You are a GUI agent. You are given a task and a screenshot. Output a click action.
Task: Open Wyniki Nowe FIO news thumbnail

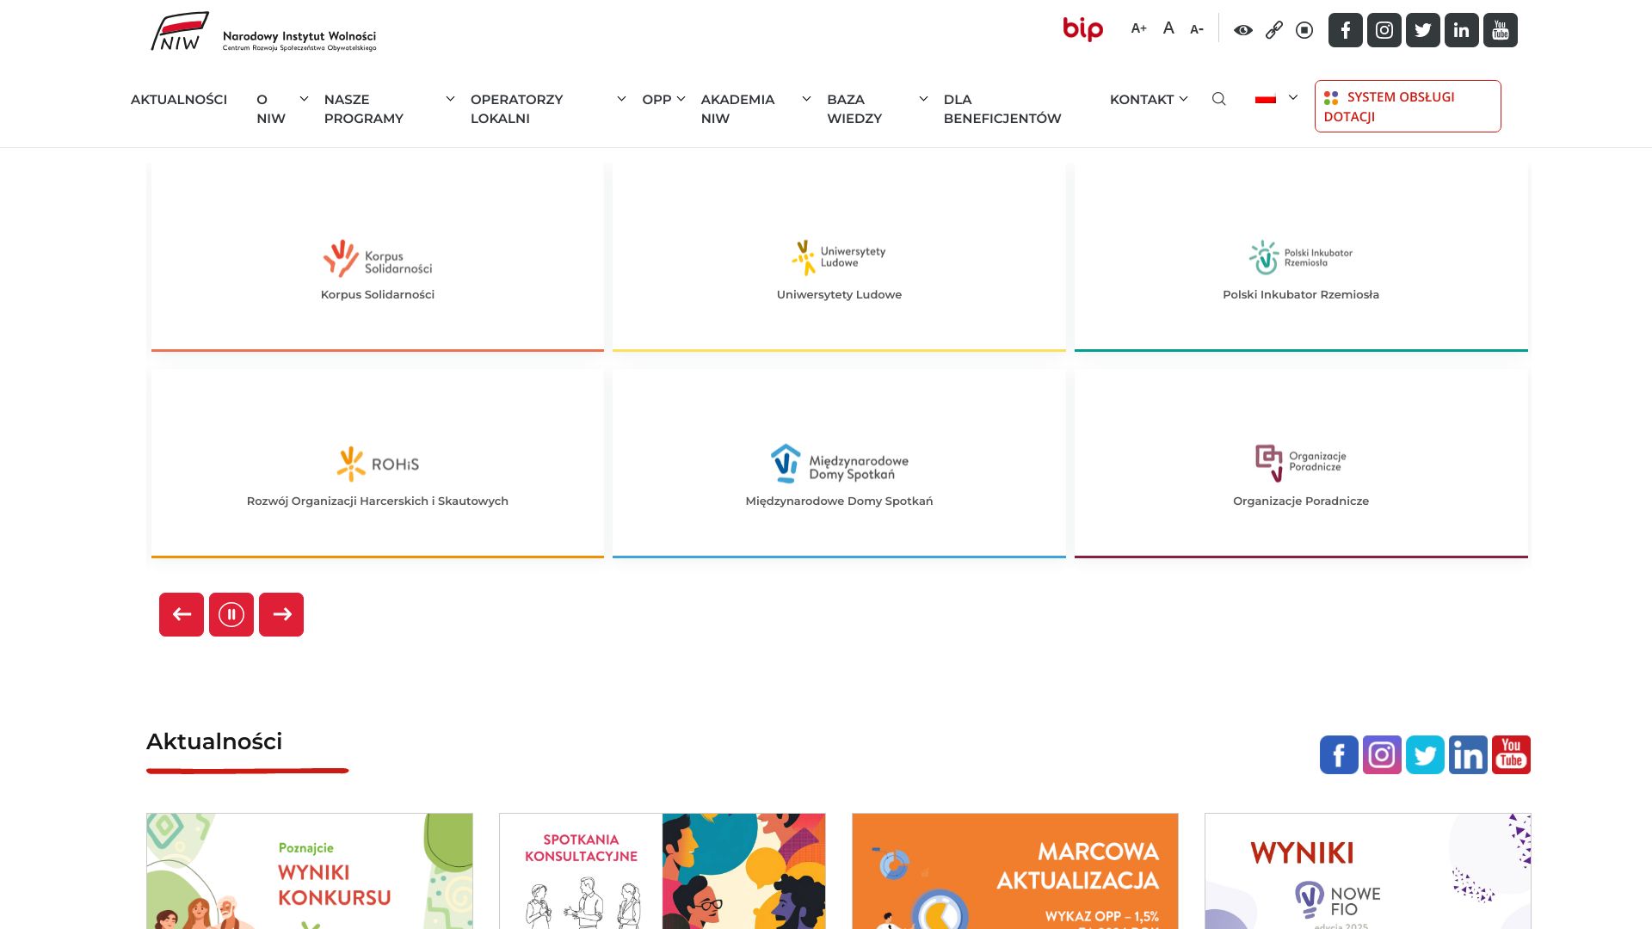1368,871
